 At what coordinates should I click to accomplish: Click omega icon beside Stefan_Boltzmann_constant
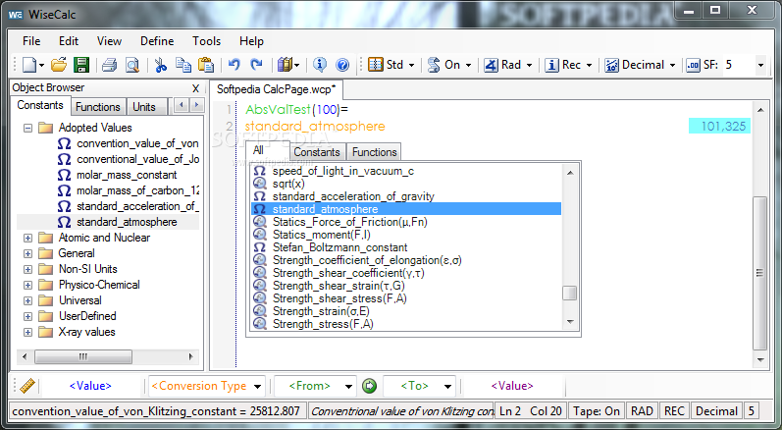tap(260, 247)
